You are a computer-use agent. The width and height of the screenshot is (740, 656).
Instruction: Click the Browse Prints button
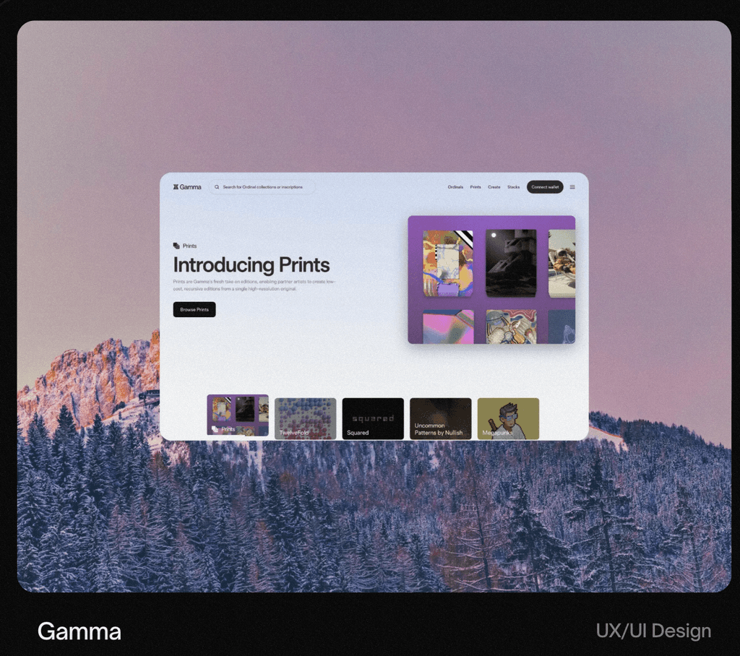point(194,310)
